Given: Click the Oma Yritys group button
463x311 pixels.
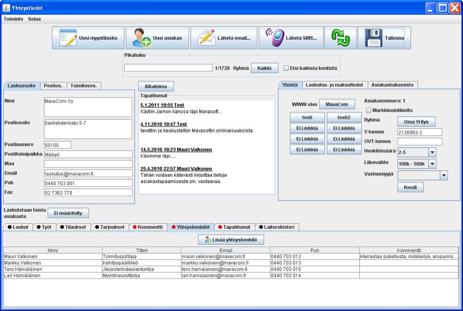Looking at the screenshot, I should click(x=416, y=122).
